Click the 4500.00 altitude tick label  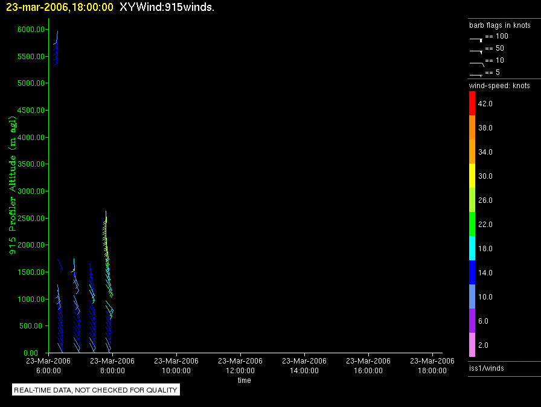pos(31,111)
